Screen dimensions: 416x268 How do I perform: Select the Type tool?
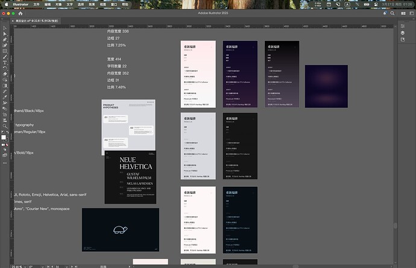click(x=5, y=63)
